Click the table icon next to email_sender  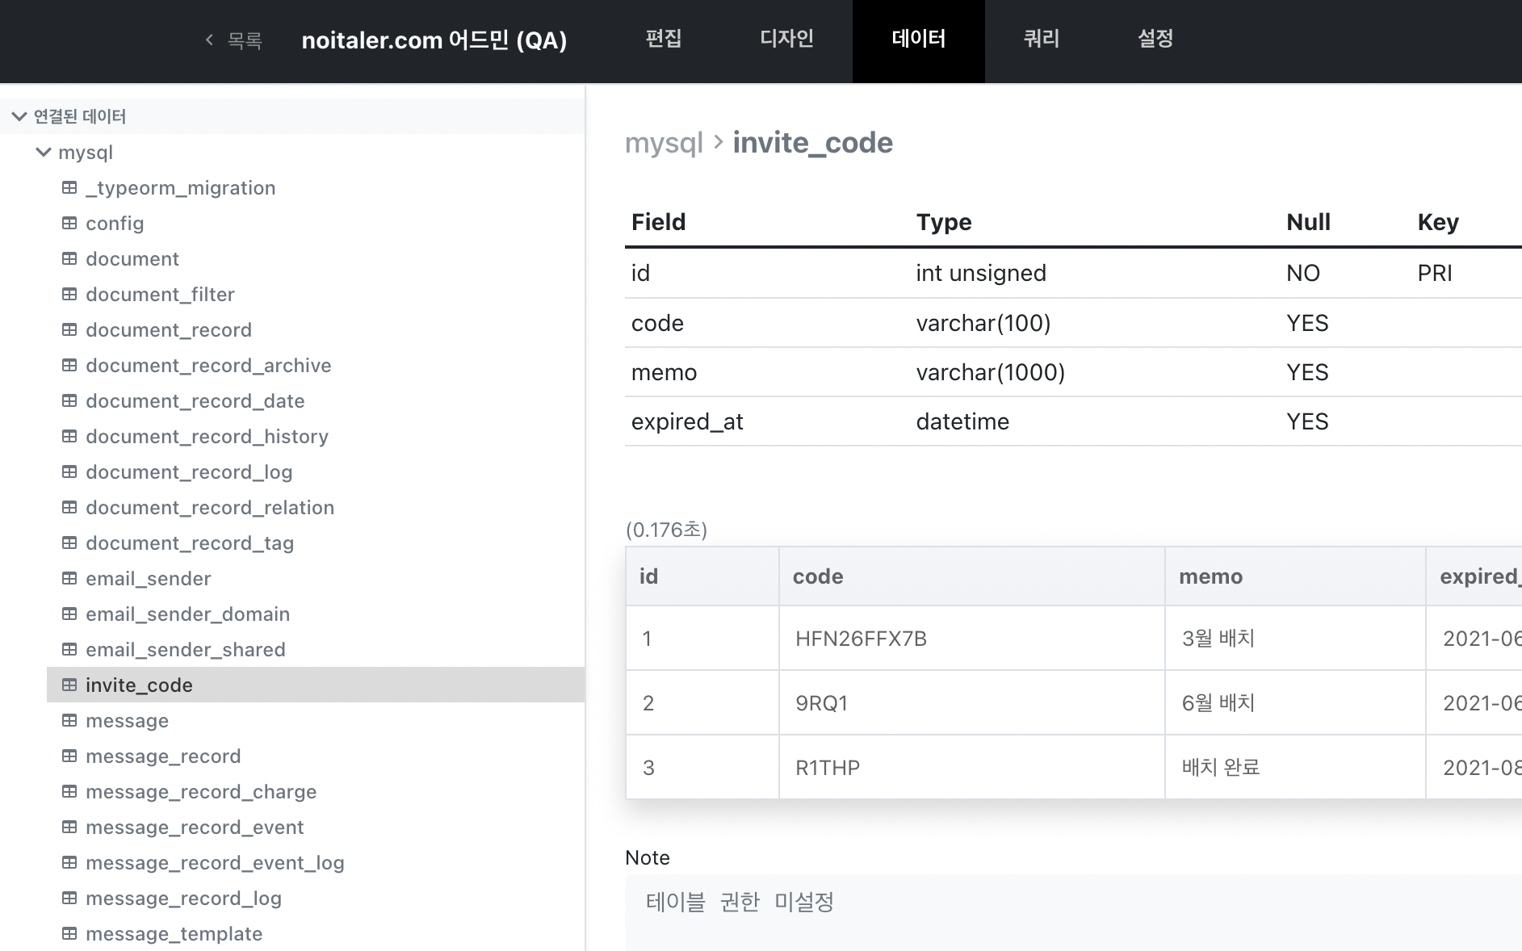click(69, 579)
